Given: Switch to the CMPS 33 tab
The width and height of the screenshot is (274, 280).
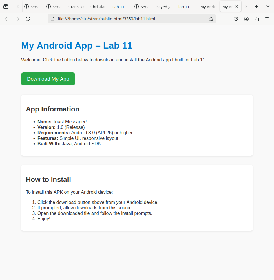Looking at the screenshot, I should click(x=76, y=7).
